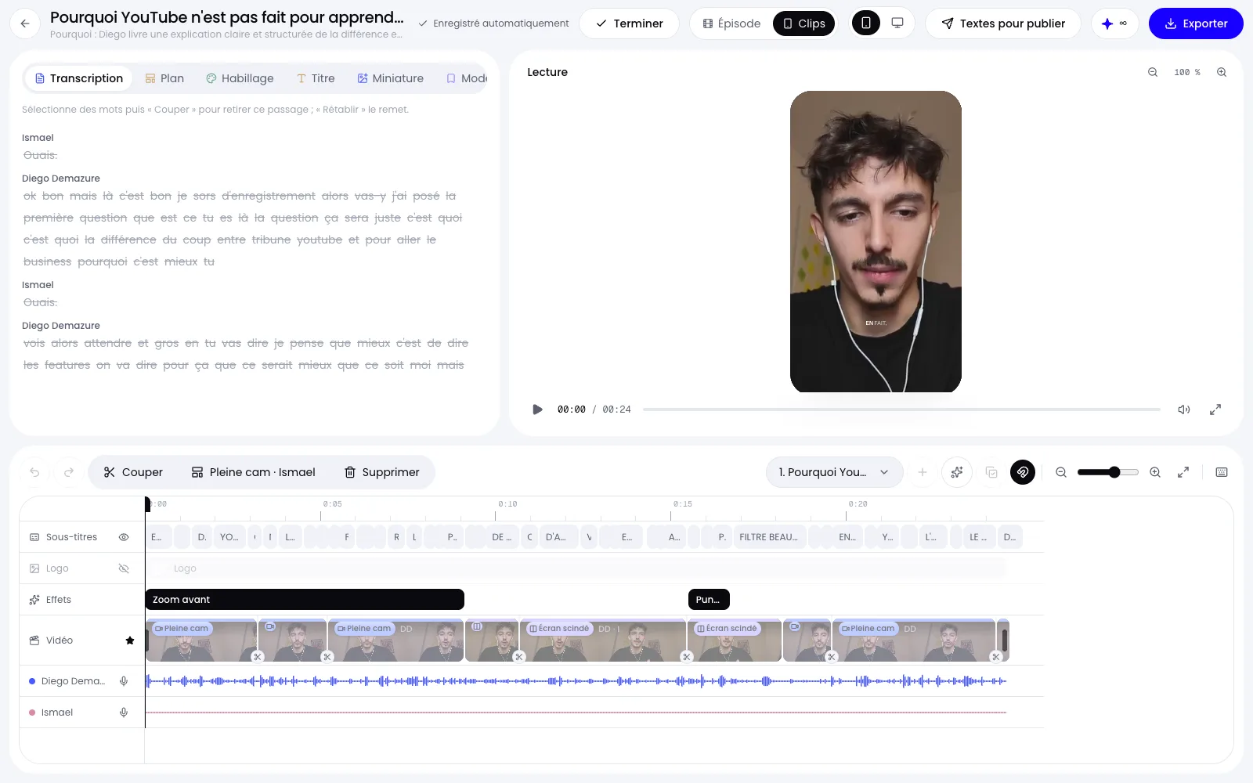1253x783 pixels.
Task: Click the Terminer button
Action: 630,23
